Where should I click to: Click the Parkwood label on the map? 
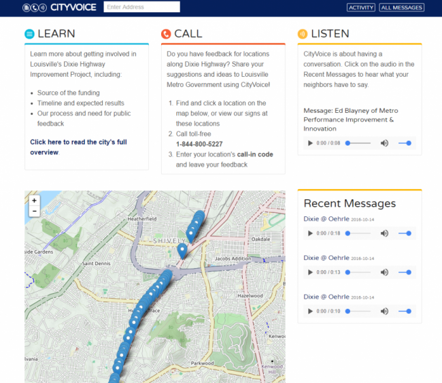pyautogui.click(x=202, y=363)
